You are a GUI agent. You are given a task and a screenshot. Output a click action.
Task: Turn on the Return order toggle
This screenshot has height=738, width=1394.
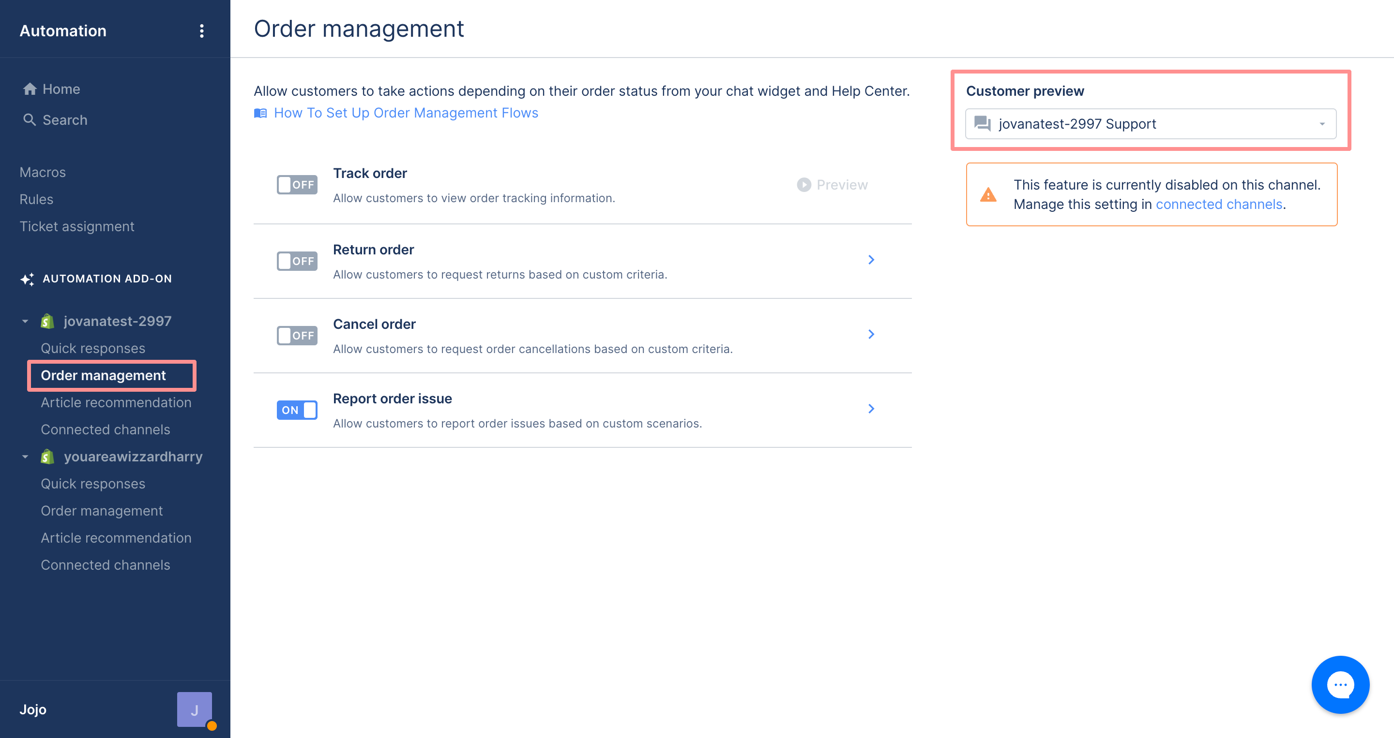pos(297,261)
